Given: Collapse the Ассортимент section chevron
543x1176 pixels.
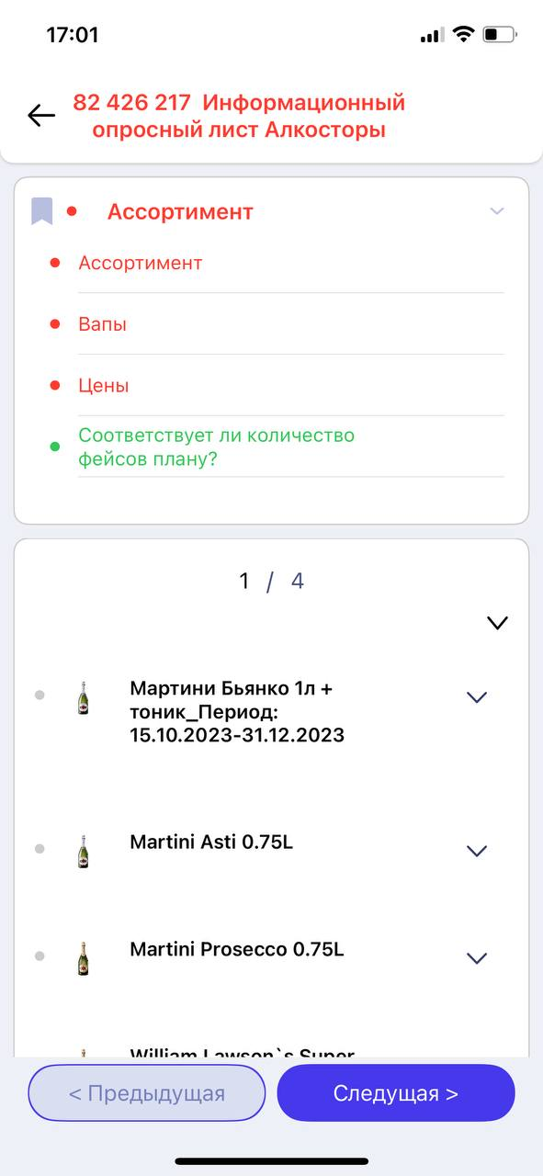Looking at the screenshot, I should (497, 211).
